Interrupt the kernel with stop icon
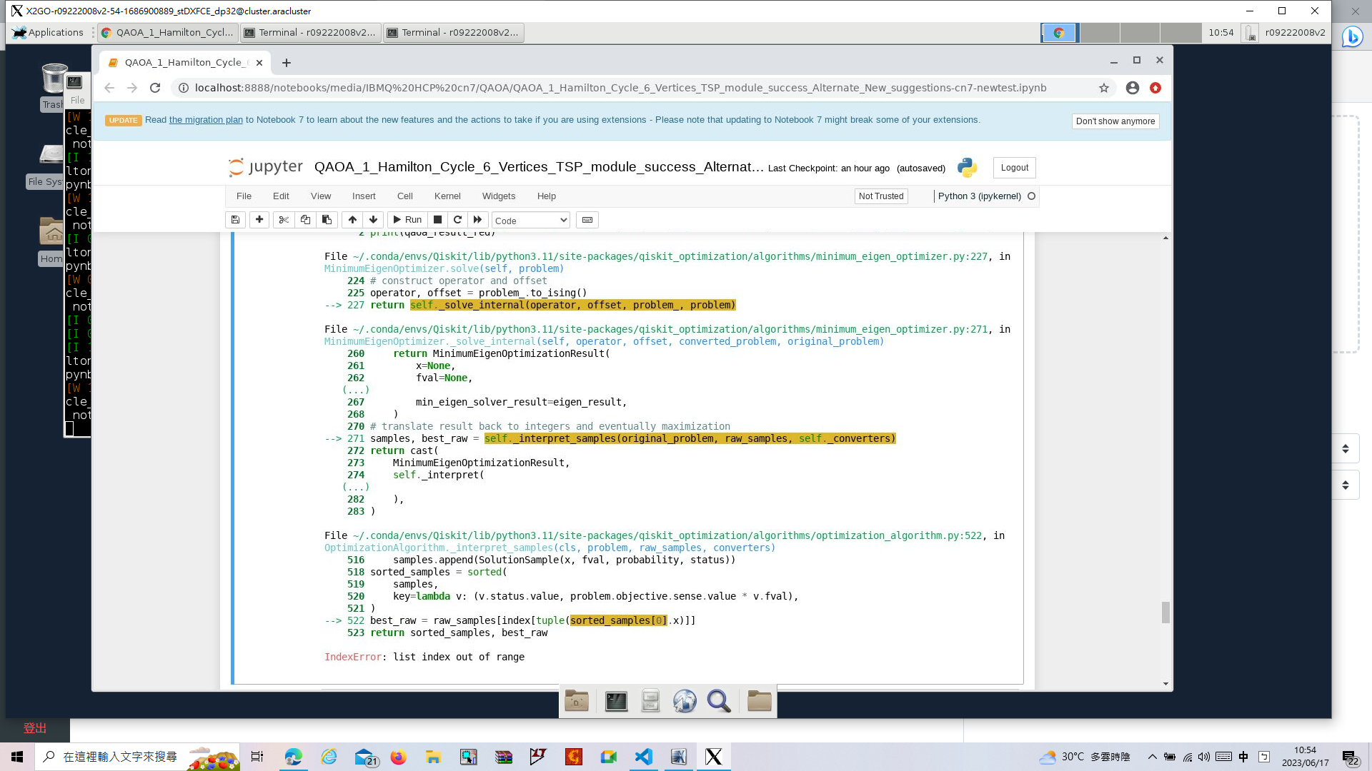The image size is (1372, 771). (x=438, y=220)
